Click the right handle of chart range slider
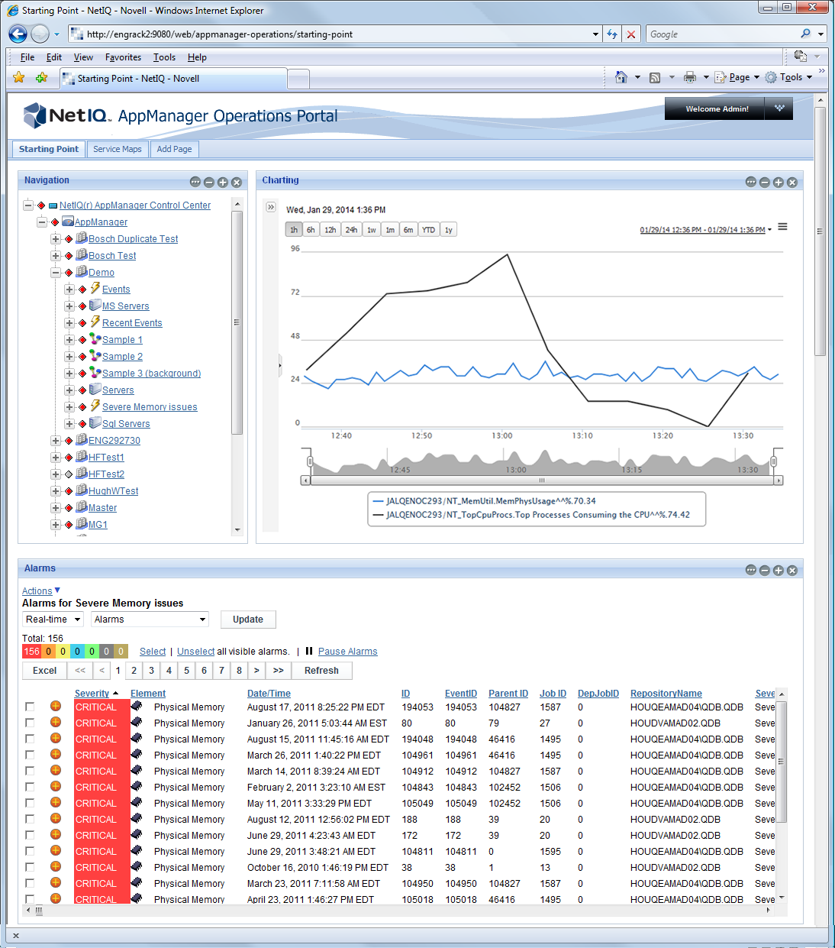The width and height of the screenshot is (835, 948). 774,461
